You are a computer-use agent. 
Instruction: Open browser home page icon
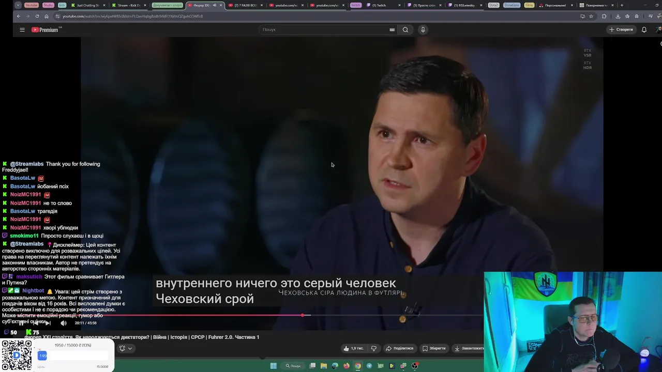pos(47,16)
